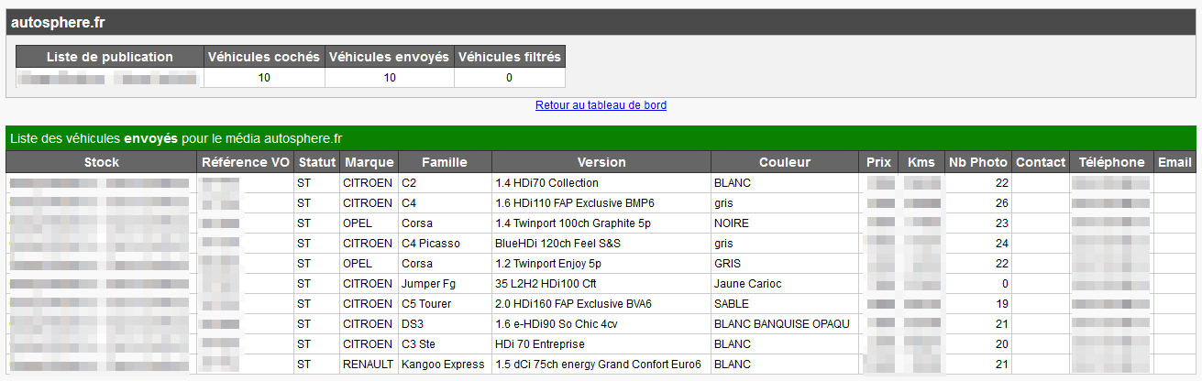The width and height of the screenshot is (1202, 381).
Task: Select the 'Stock' column header
Action: pos(102,162)
